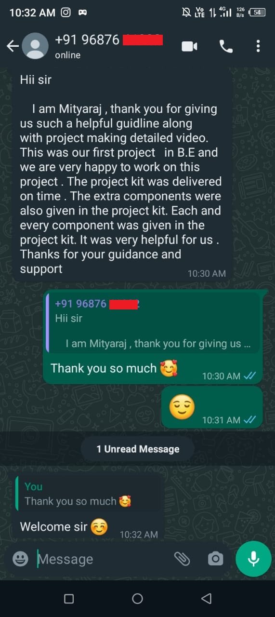Tap the paperclip attach icon
Screen dimensions: 275x617
point(182,559)
